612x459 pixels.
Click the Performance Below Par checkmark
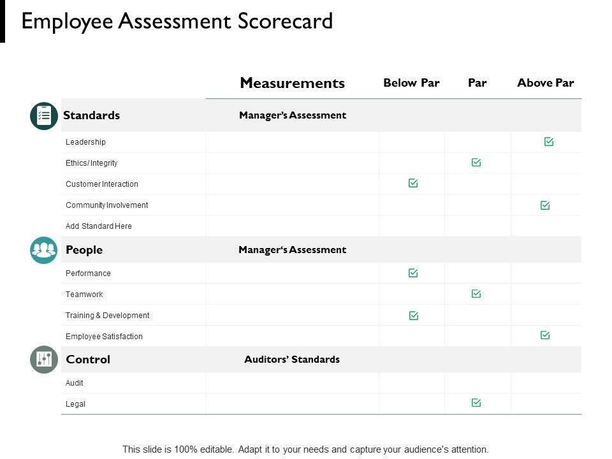tap(413, 273)
